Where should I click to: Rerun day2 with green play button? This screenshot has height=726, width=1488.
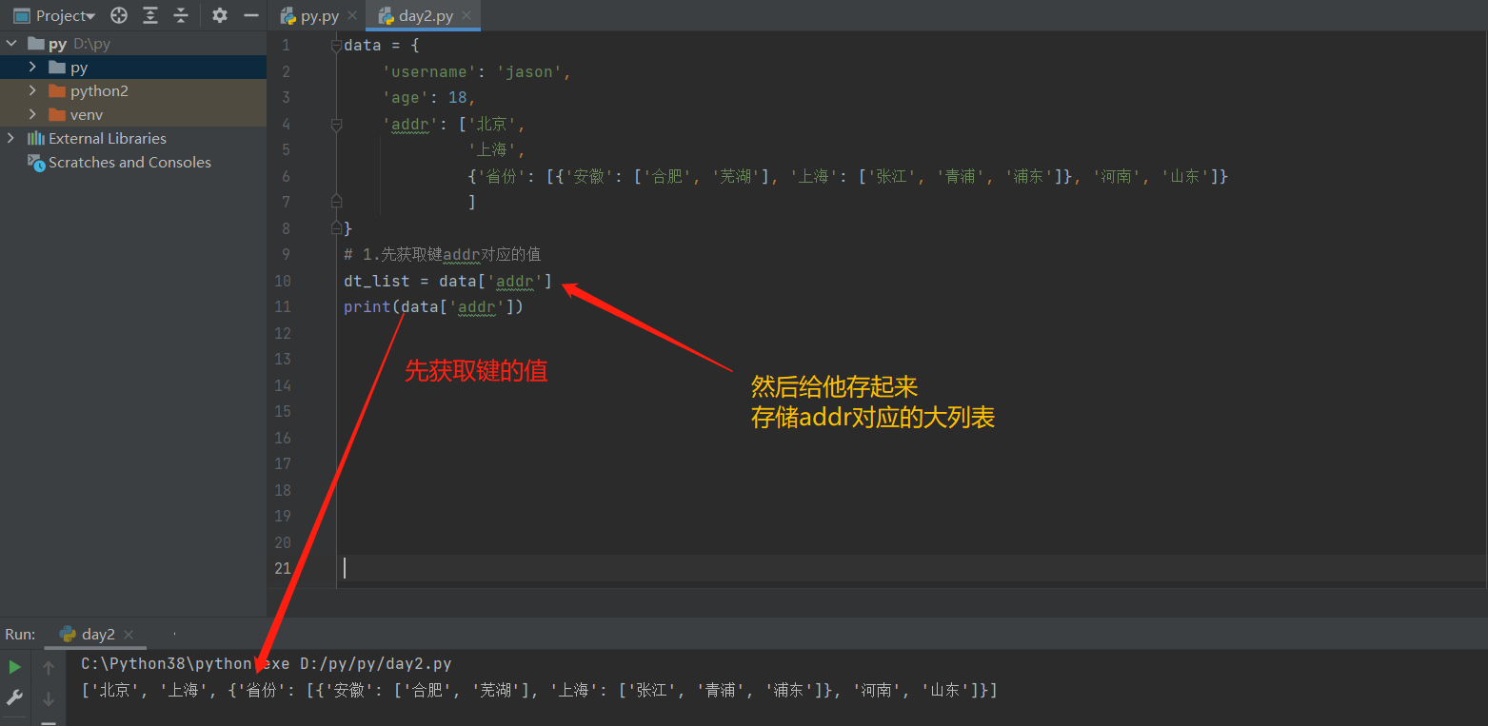pyautogui.click(x=15, y=667)
